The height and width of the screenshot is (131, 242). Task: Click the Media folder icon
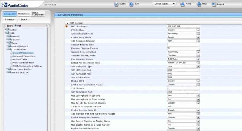[10, 43]
